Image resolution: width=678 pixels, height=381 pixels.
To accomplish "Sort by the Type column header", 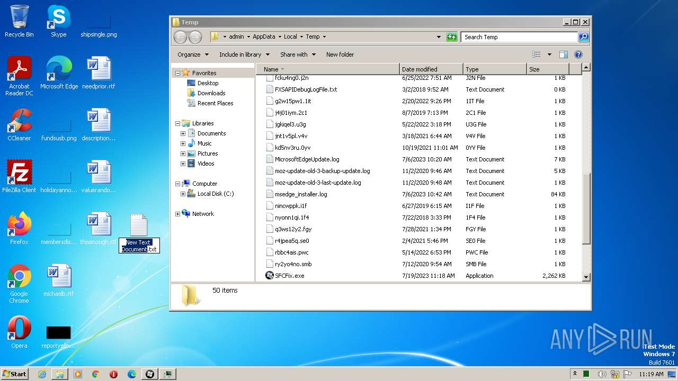I will pyautogui.click(x=495, y=69).
